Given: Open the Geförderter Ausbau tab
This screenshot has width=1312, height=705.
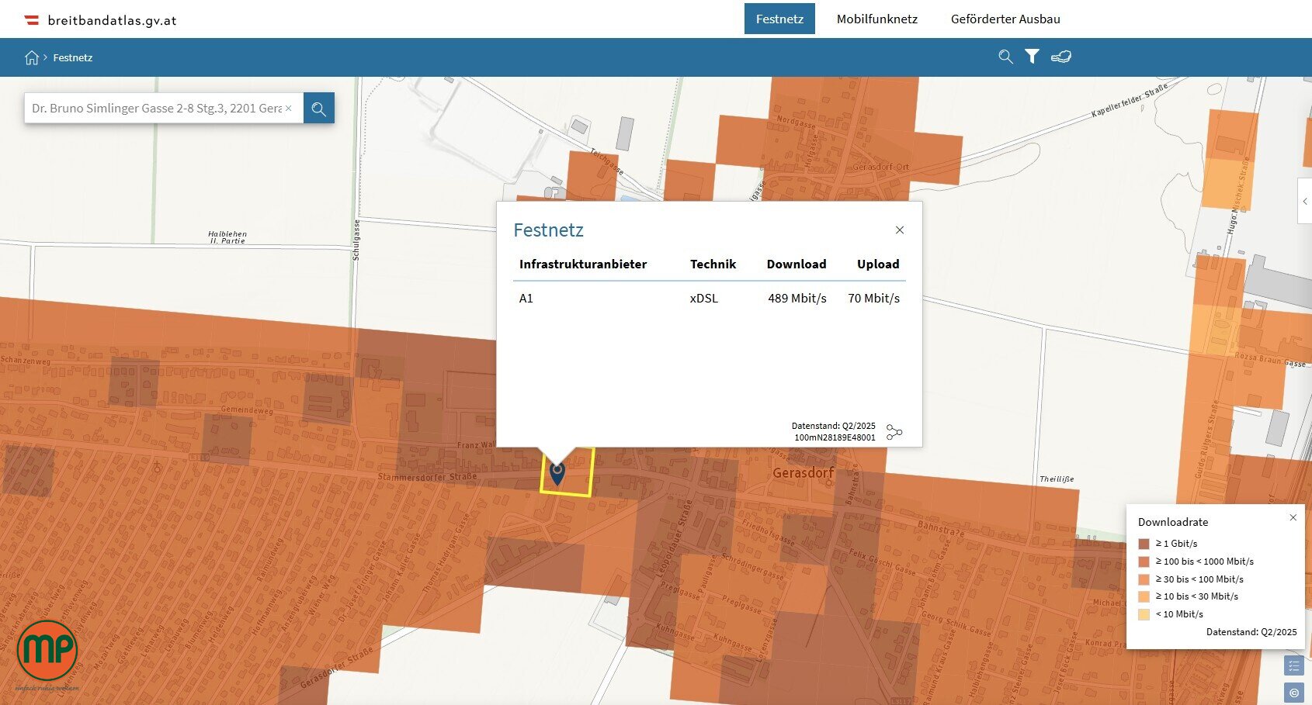Looking at the screenshot, I should point(1005,19).
